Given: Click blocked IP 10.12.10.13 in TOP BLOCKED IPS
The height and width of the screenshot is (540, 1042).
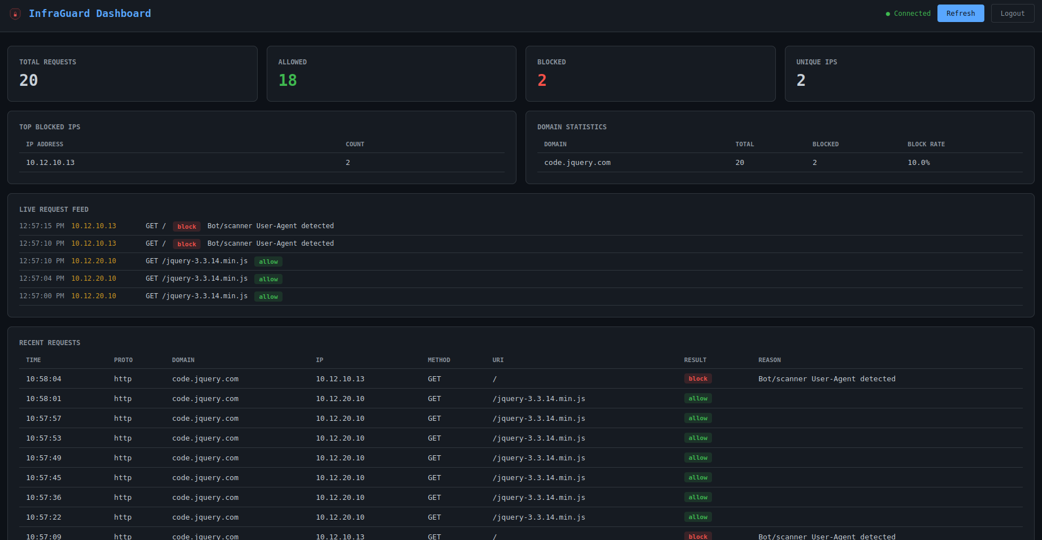Looking at the screenshot, I should tap(50, 162).
